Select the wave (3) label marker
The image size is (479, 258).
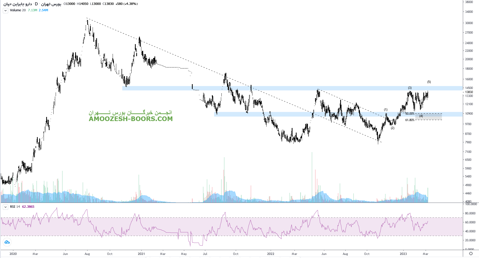(410, 88)
